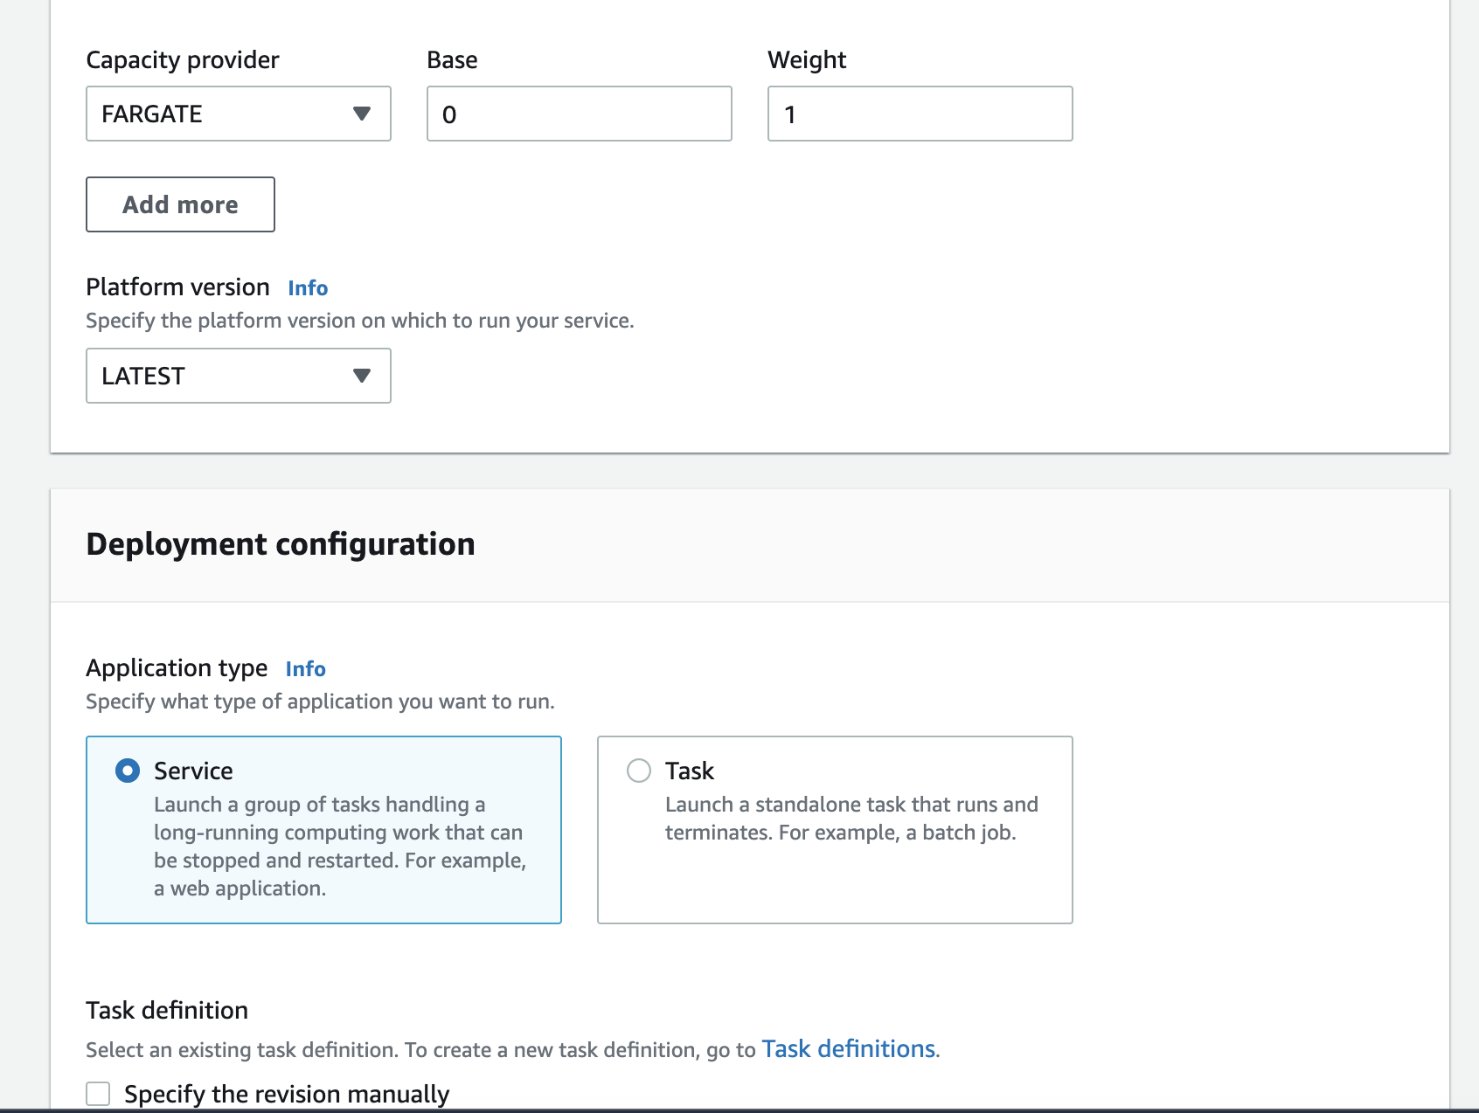Click the capacity provider dropdown arrow
1479x1113 pixels.
[364, 114]
